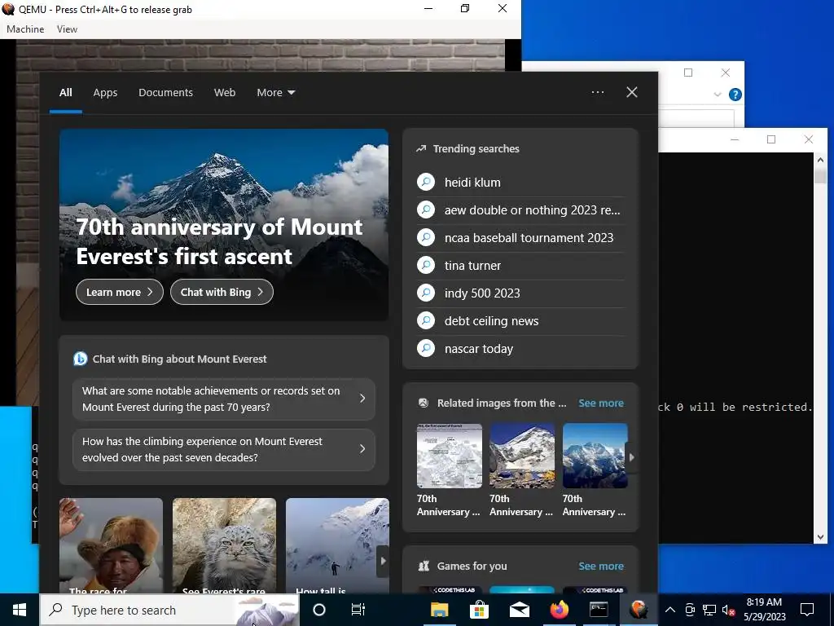Open the notification center icon

tap(807, 610)
